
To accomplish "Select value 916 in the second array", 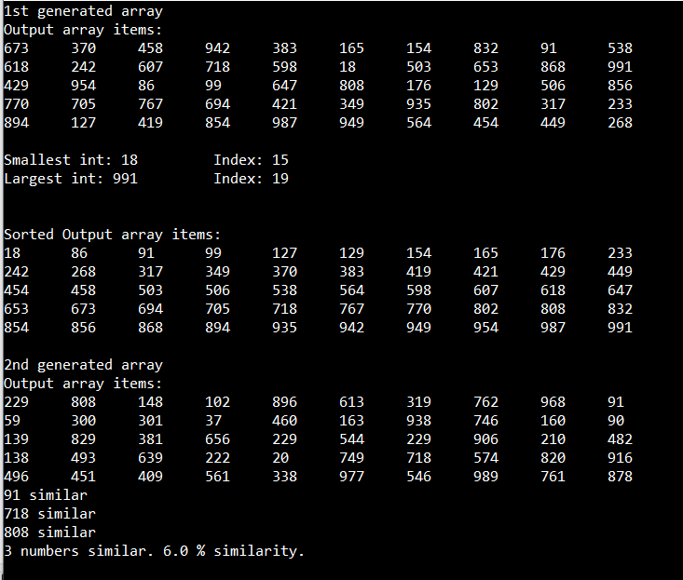I will (x=620, y=458).
